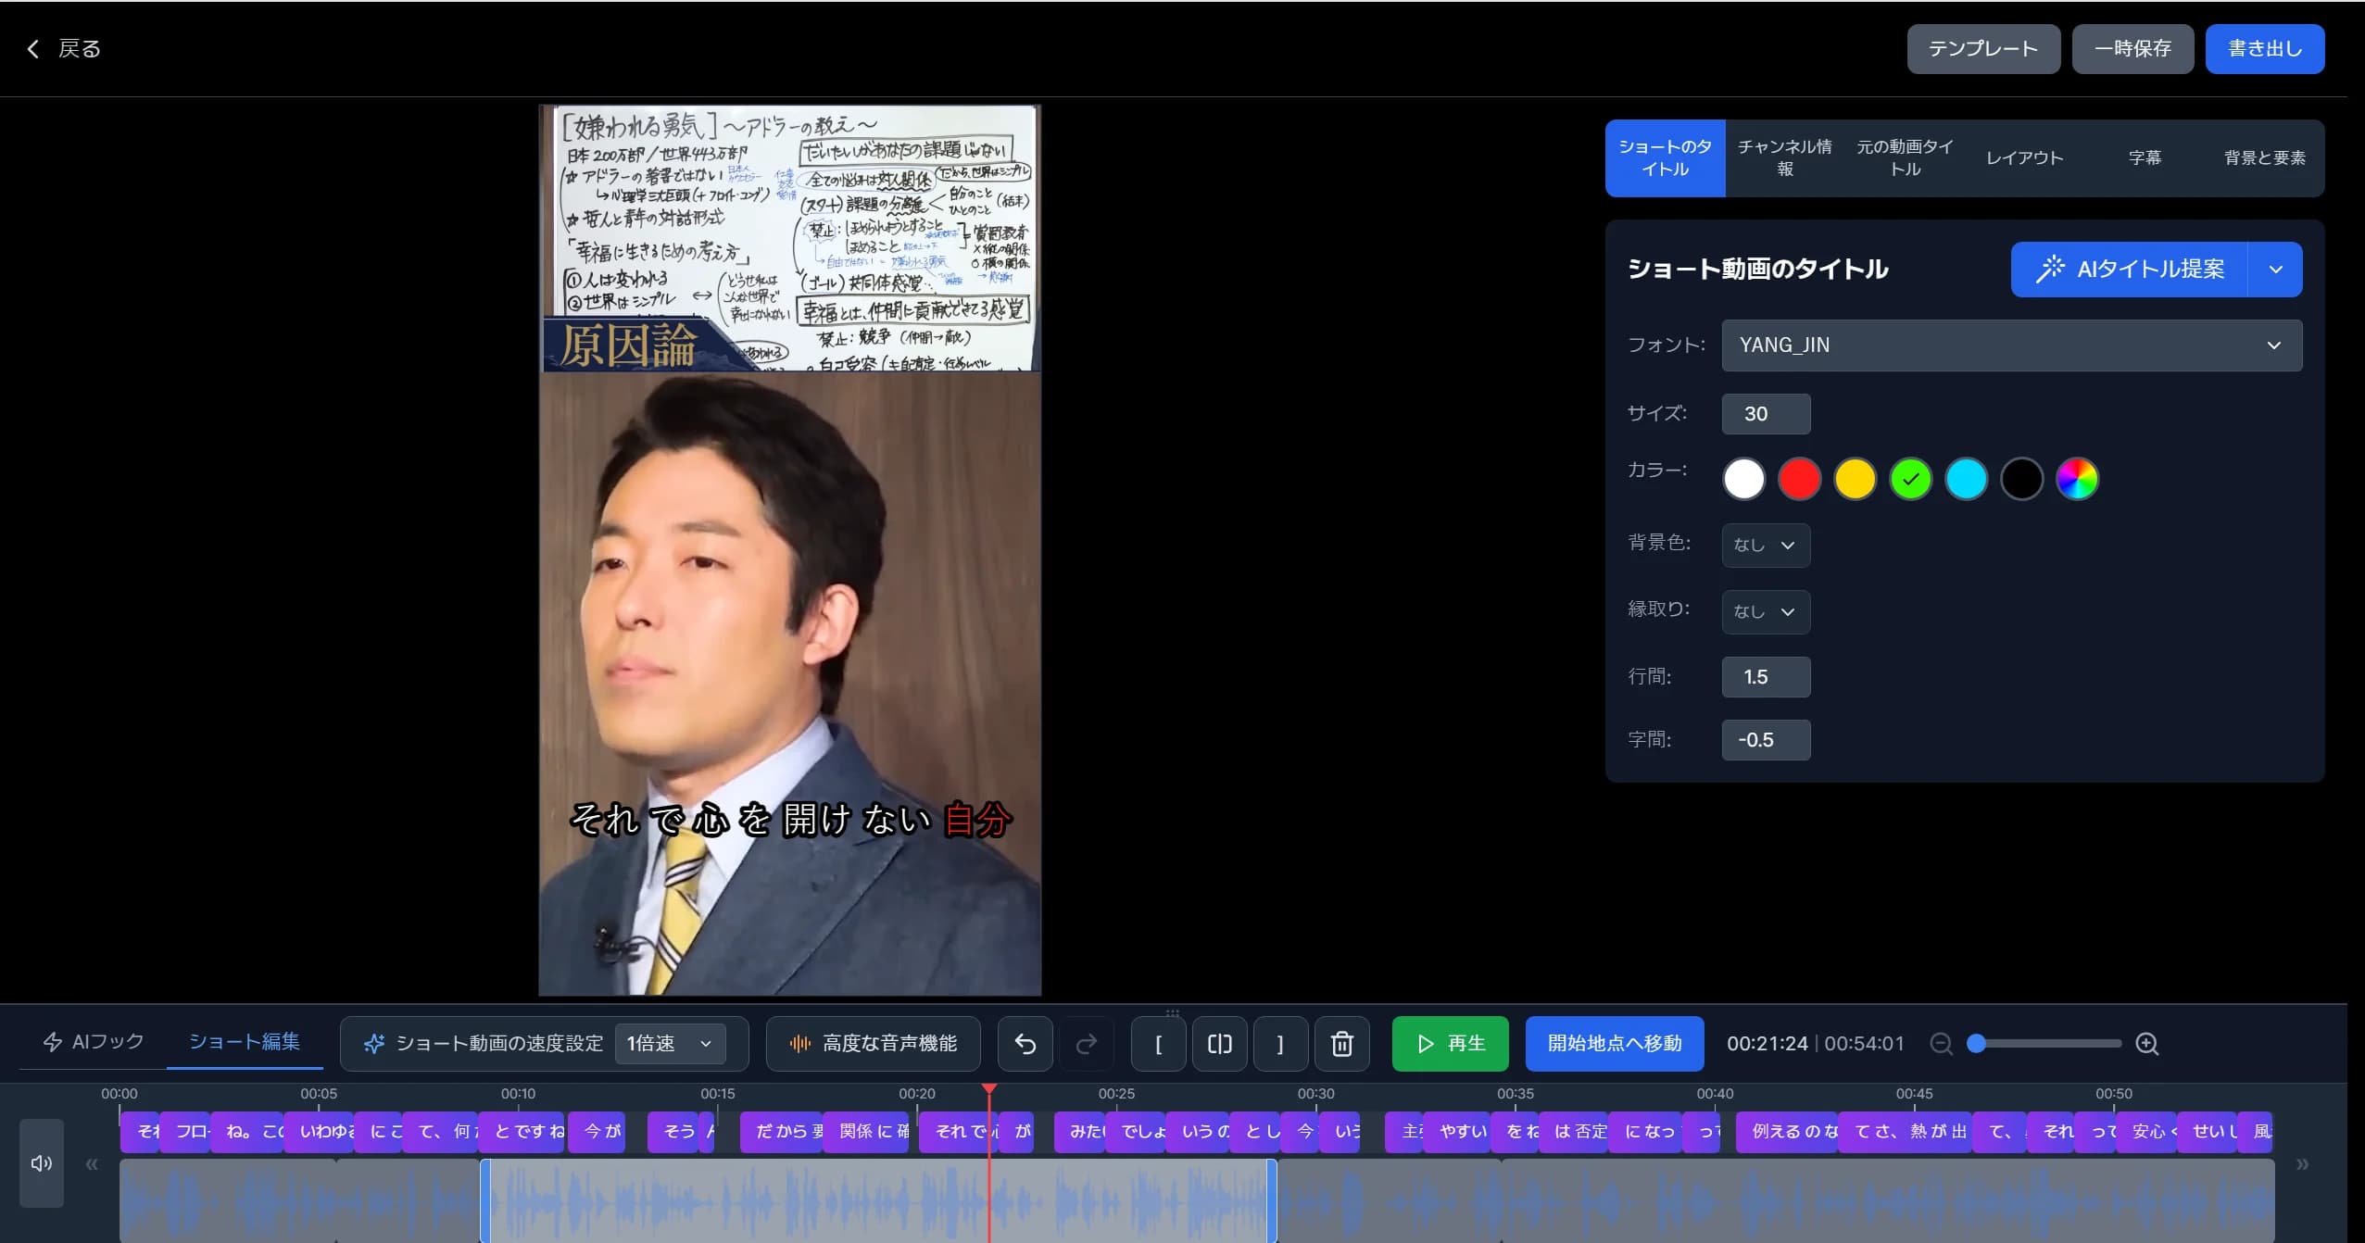Viewport: 2365px width, 1243px height.
Task: Click the redo icon in the timeline toolbar
Action: click(1085, 1043)
